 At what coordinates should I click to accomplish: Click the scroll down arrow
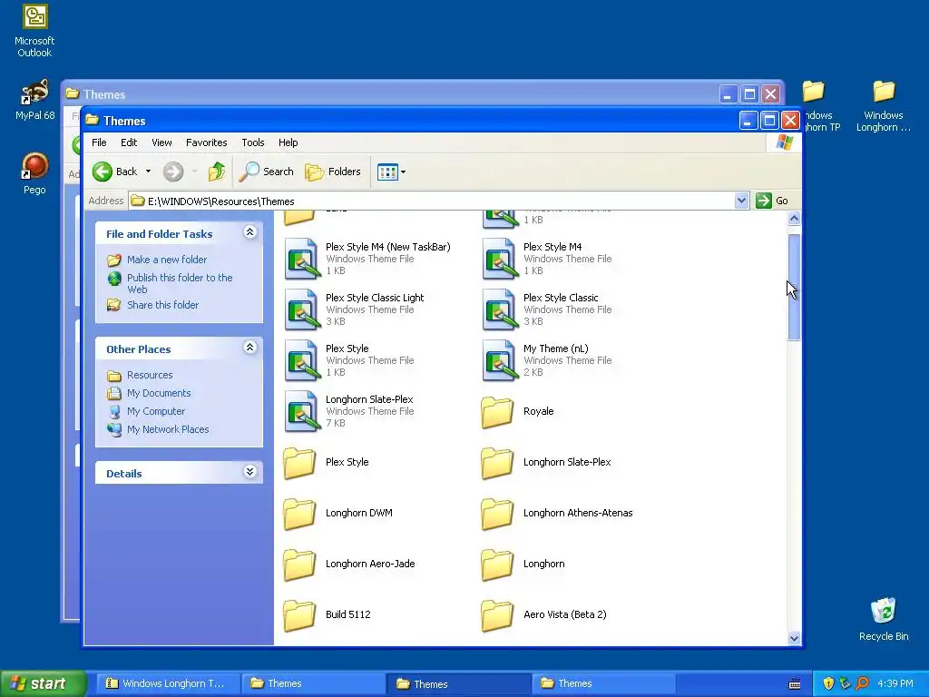point(794,638)
